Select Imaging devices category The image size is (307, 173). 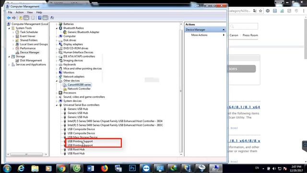pos(73,61)
